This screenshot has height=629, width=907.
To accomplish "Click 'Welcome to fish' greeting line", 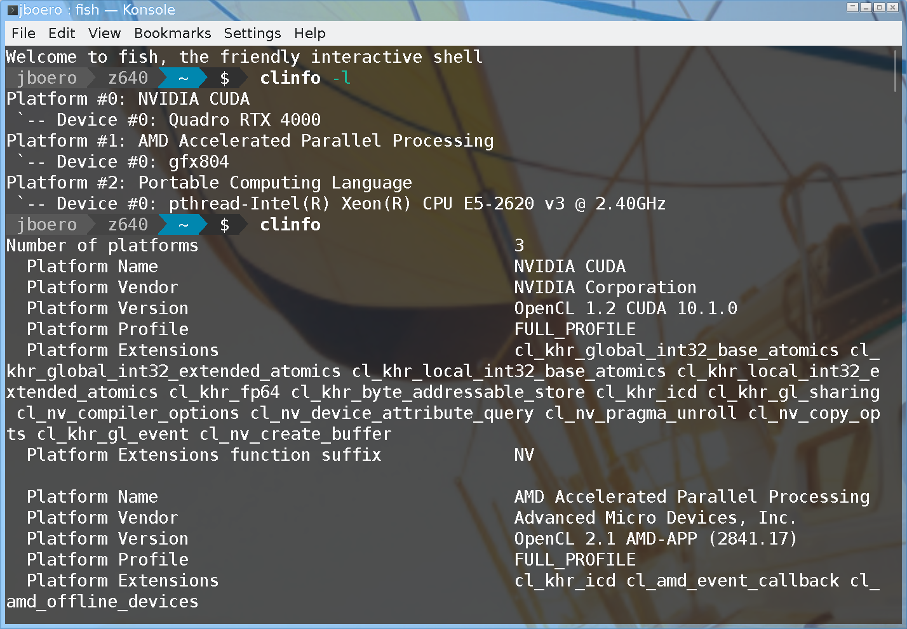I will (x=245, y=57).
